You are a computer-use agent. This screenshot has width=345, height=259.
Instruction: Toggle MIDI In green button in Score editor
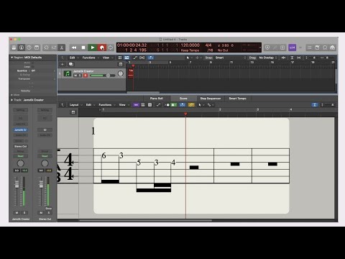(173, 105)
